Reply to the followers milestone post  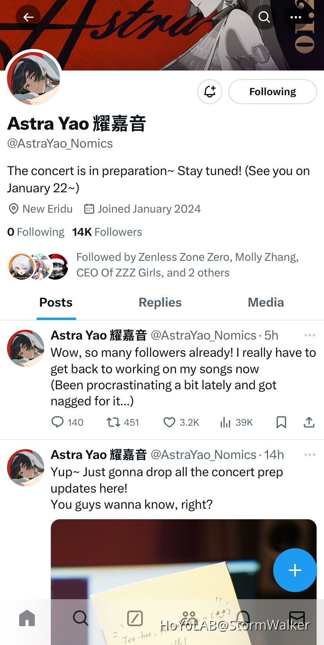58,422
